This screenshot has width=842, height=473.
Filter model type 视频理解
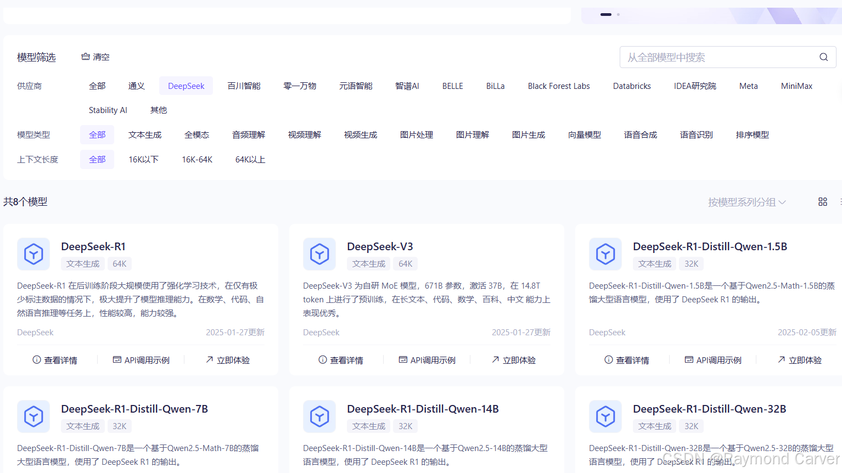tap(305, 134)
